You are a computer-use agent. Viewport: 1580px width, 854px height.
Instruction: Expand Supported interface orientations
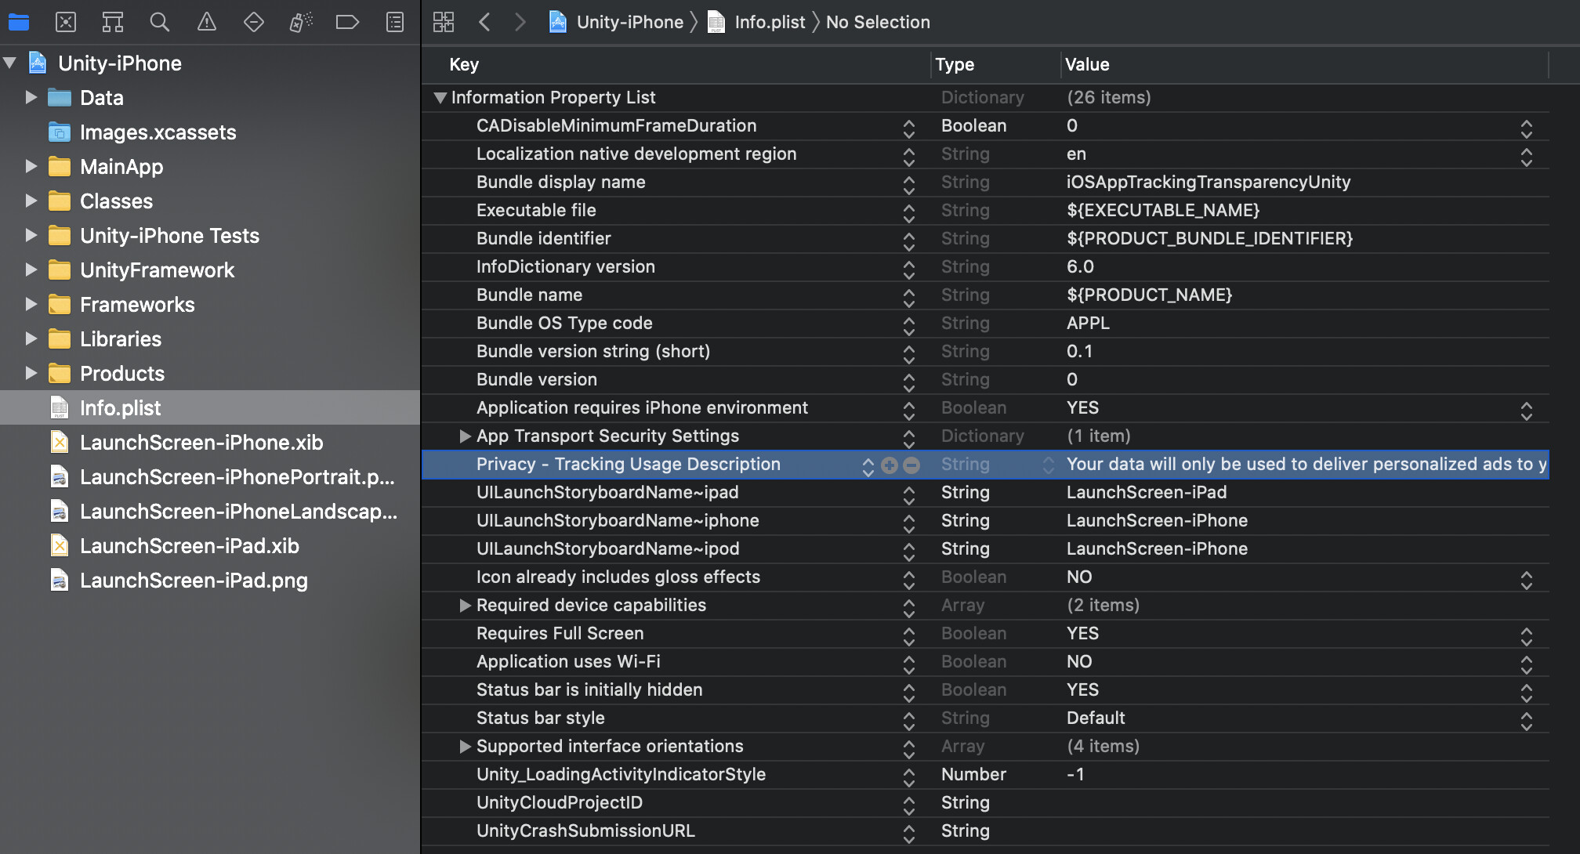[466, 746]
